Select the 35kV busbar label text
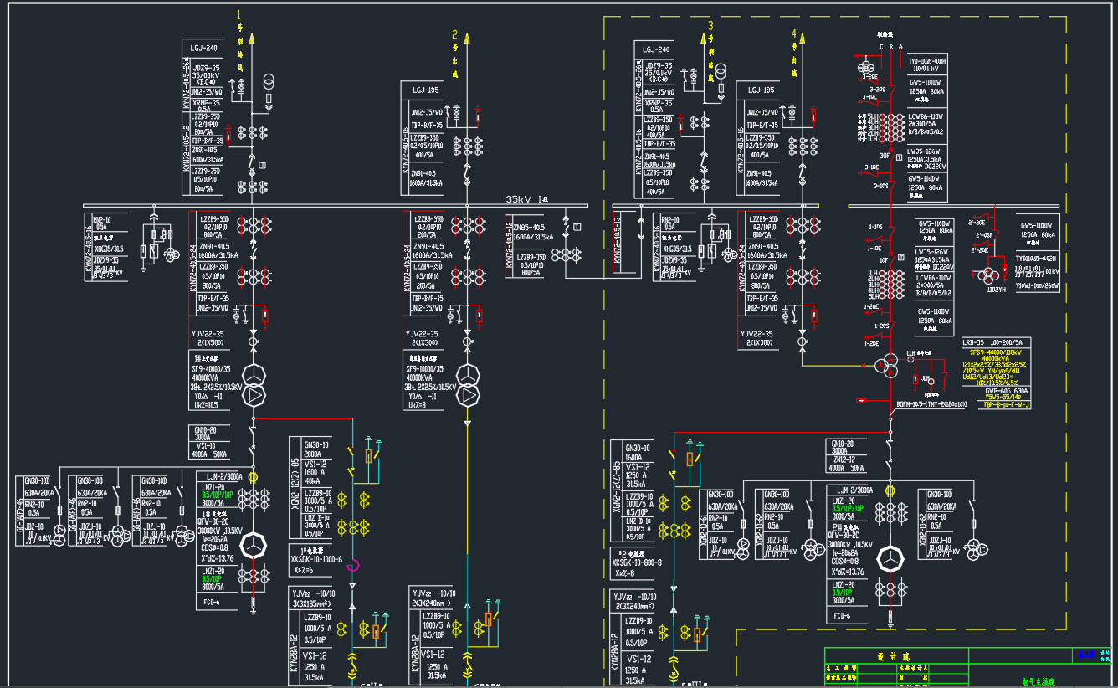This screenshot has width=1118, height=688. 527,200
